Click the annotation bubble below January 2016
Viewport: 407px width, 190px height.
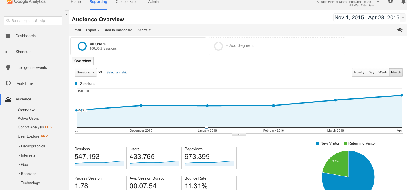(207, 127)
